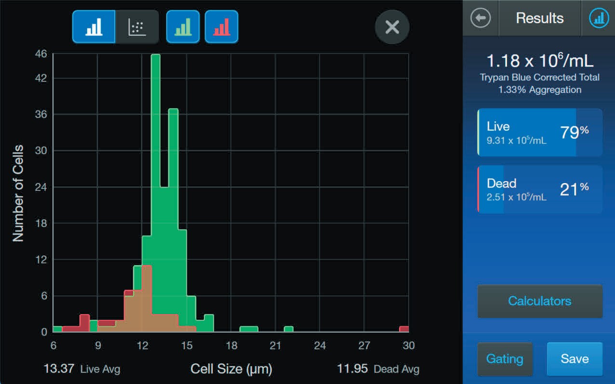The width and height of the screenshot is (615, 384).
Task: Save the cell count results
Action: (575, 359)
